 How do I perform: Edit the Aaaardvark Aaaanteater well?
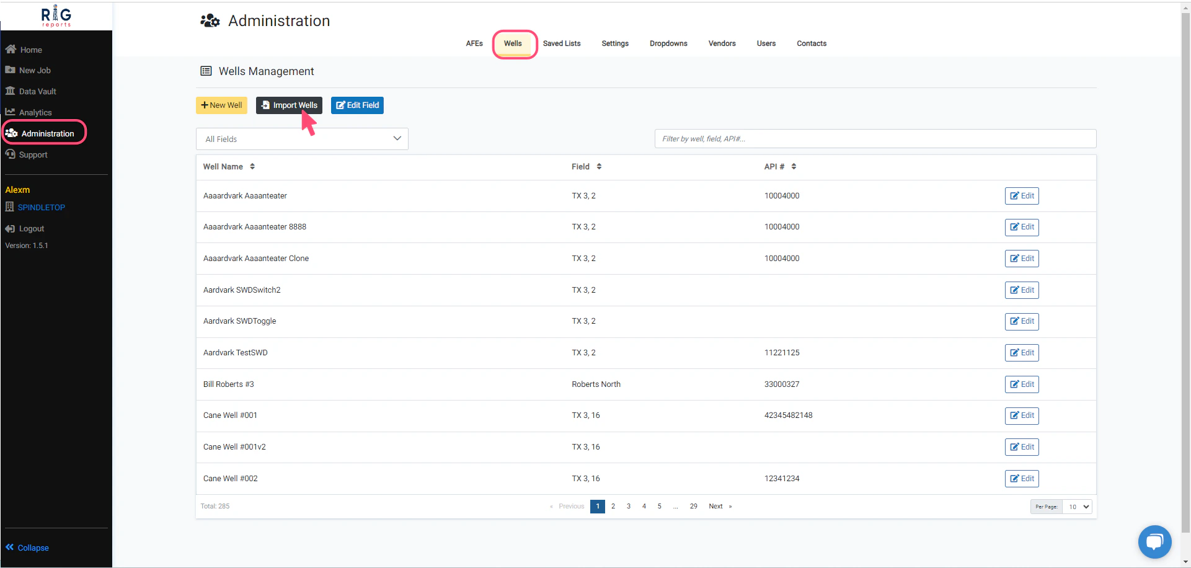tap(1022, 196)
